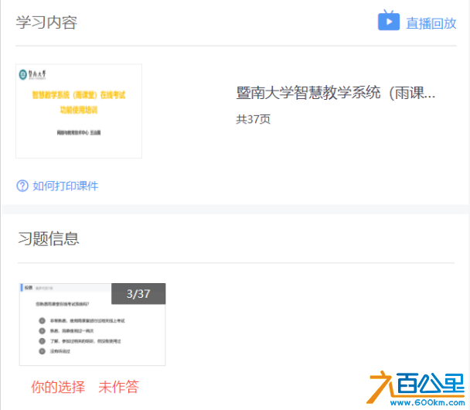This screenshot has width=470, height=410.
Task: Click the live replay TV icon
Action: (x=389, y=20)
